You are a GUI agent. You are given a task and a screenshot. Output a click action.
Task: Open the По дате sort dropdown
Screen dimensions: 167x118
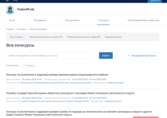click(28, 65)
